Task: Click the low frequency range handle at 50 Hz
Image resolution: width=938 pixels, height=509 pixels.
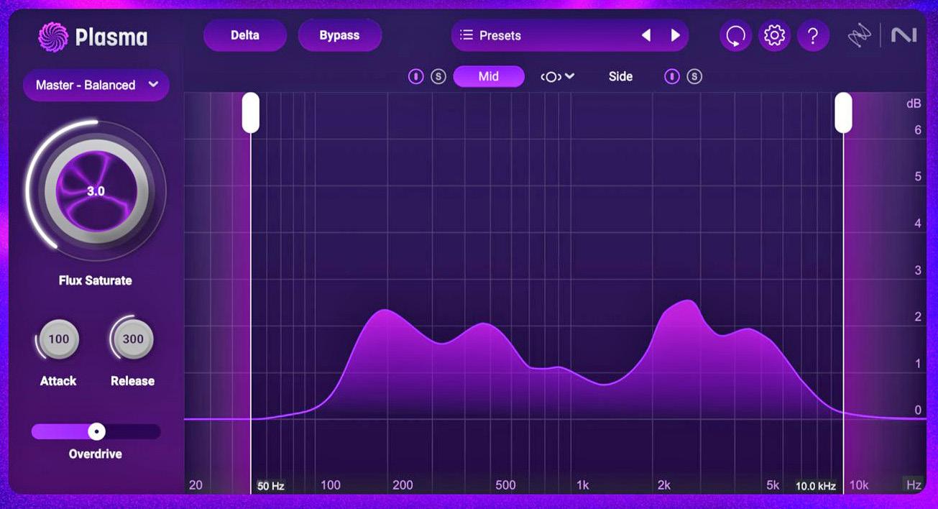Action: pos(250,113)
